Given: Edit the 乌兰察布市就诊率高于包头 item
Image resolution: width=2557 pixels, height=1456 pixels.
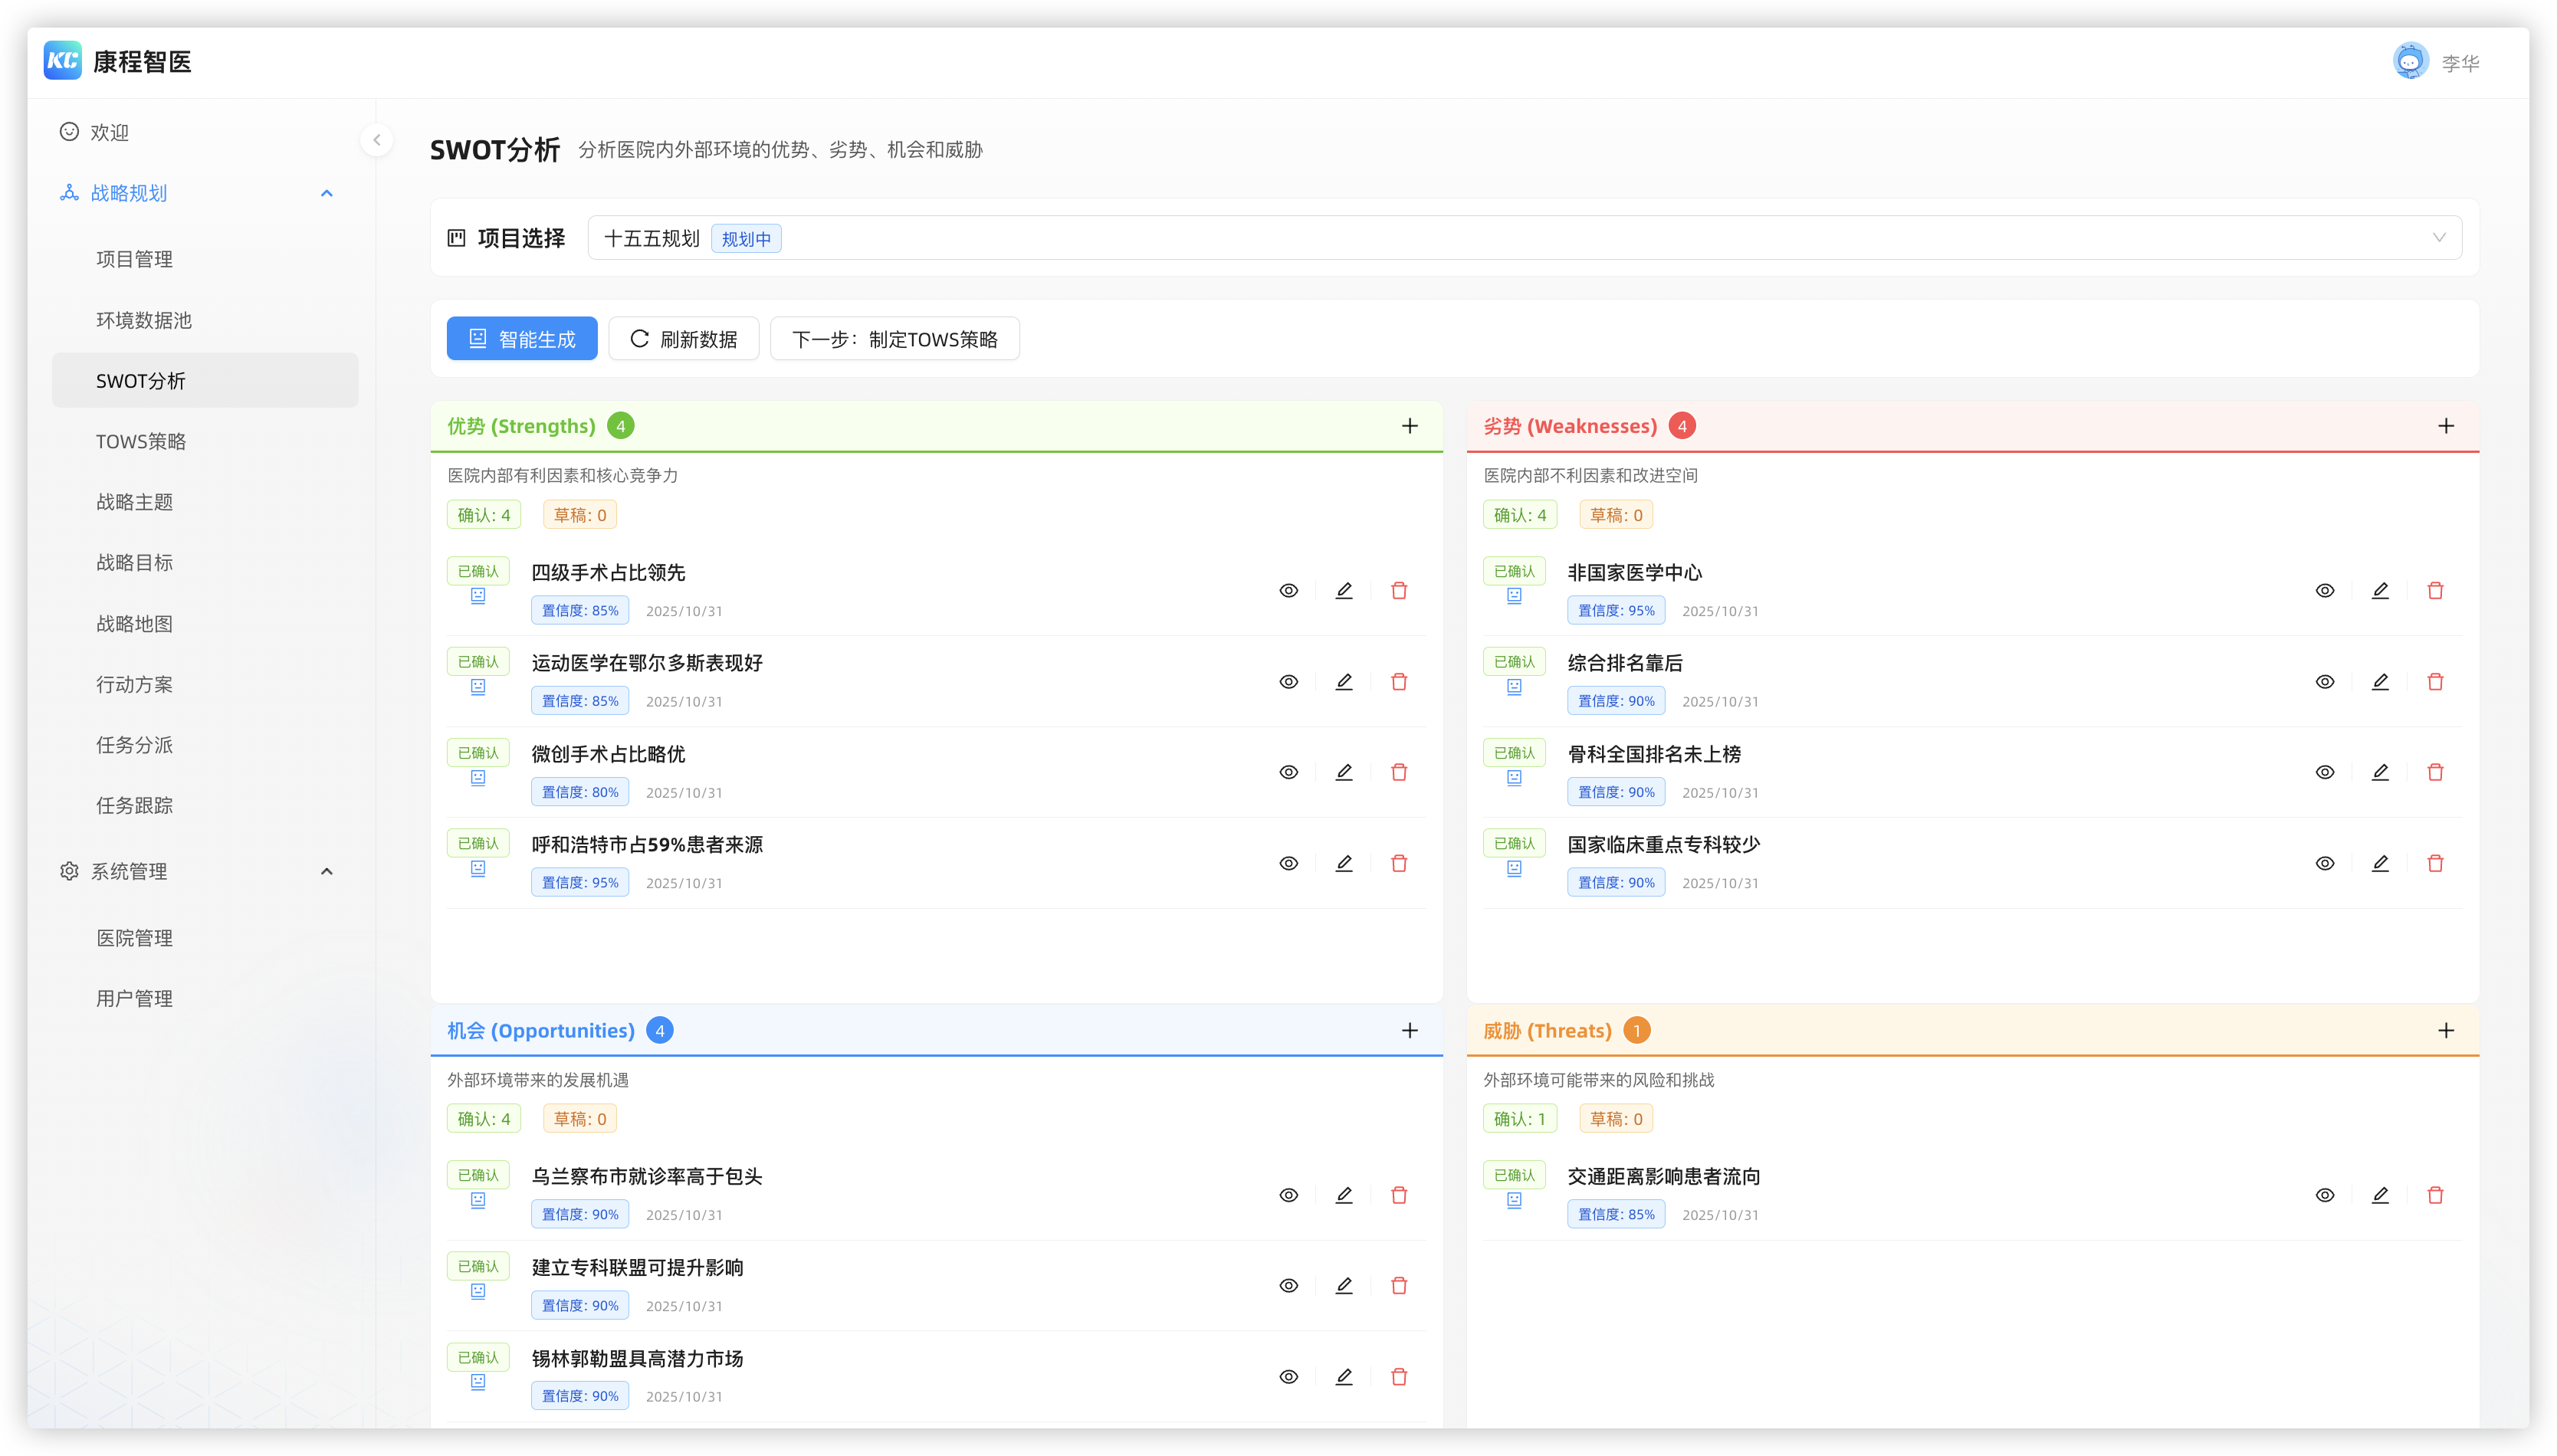Looking at the screenshot, I should click(x=1344, y=1195).
